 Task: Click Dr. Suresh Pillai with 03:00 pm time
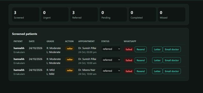pyautogui.click(x=87, y=48)
